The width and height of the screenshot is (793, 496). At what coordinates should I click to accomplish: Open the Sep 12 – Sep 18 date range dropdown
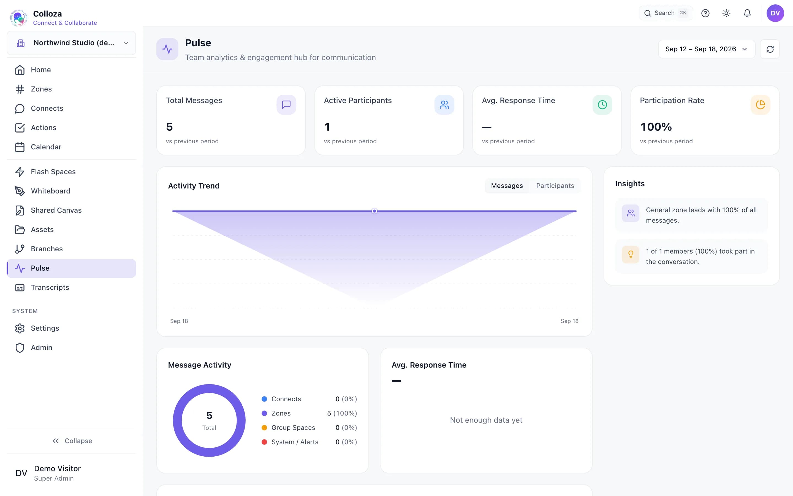(707, 49)
